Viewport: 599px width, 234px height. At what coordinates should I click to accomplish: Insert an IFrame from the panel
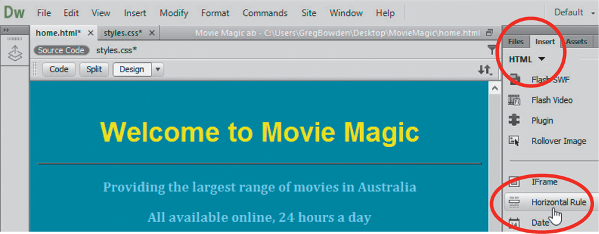[544, 182]
